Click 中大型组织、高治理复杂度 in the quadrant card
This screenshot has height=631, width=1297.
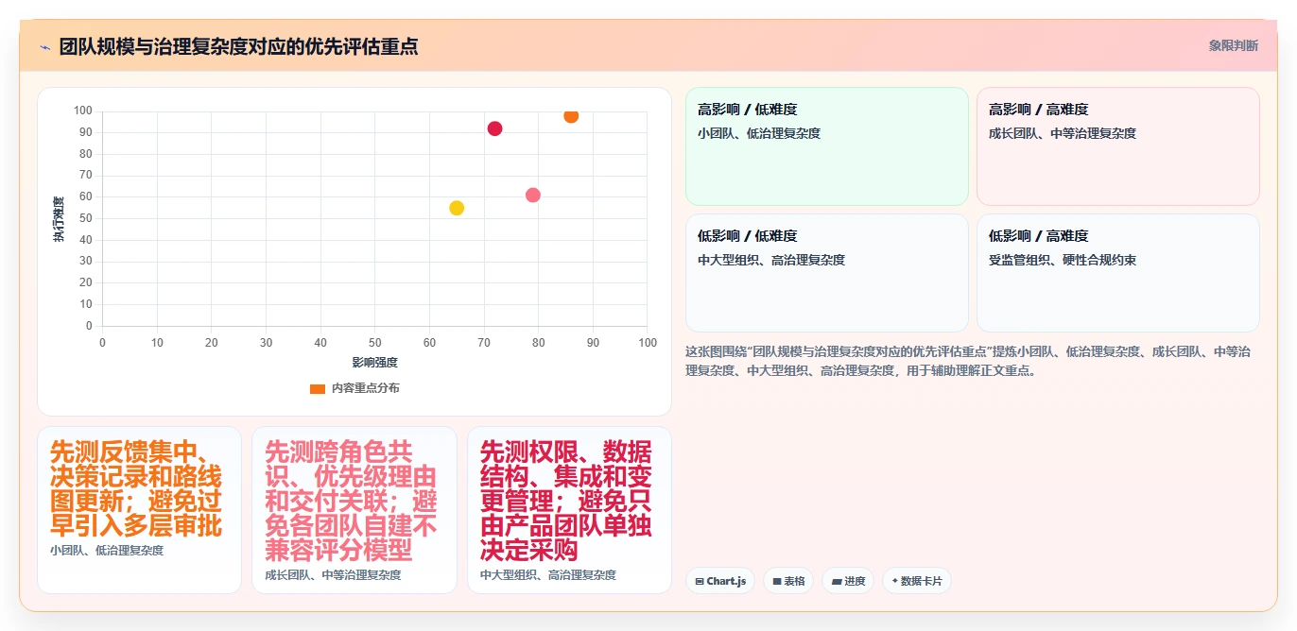coord(771,260)
